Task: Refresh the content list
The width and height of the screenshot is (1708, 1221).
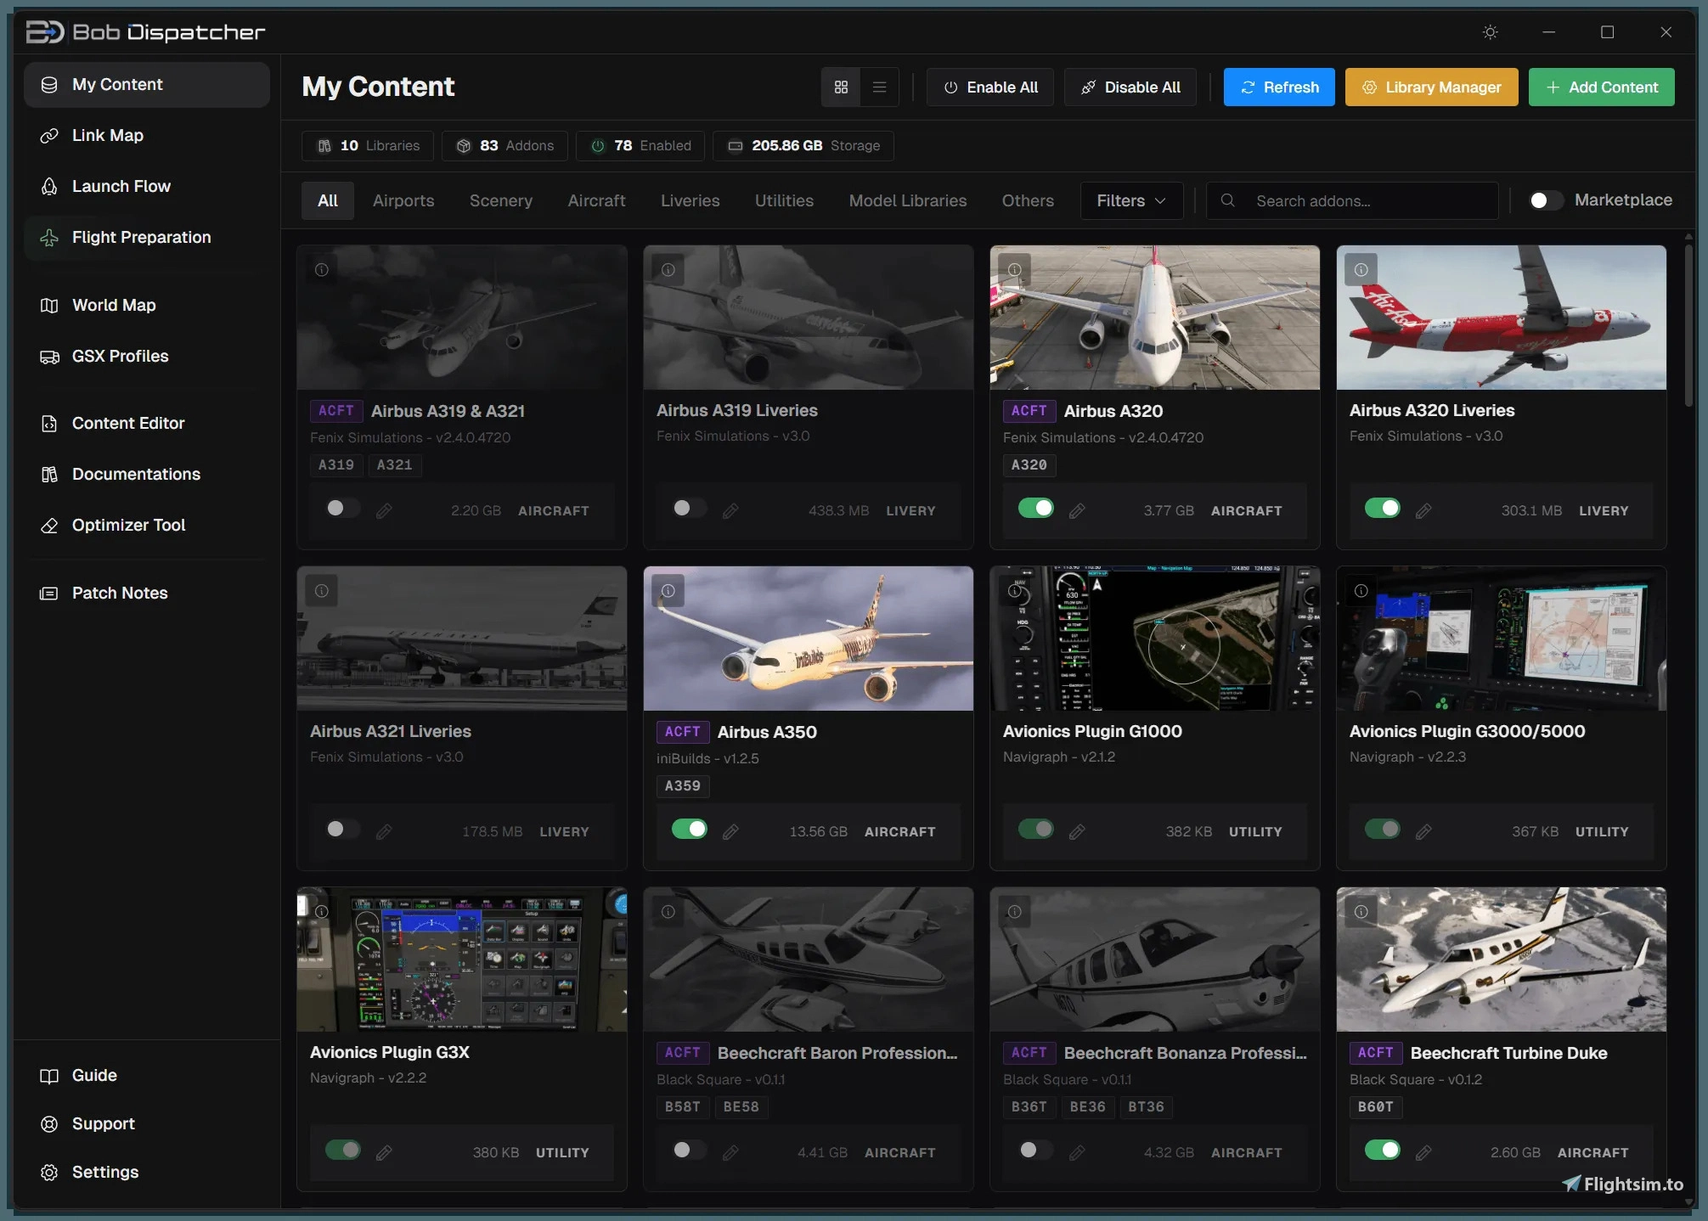Action: (x=1279, y=87)
